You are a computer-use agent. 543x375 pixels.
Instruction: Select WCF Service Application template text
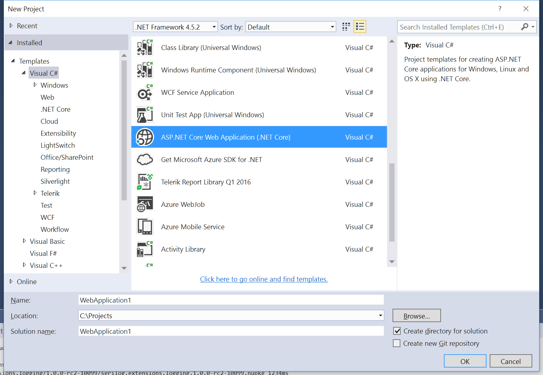198,93
